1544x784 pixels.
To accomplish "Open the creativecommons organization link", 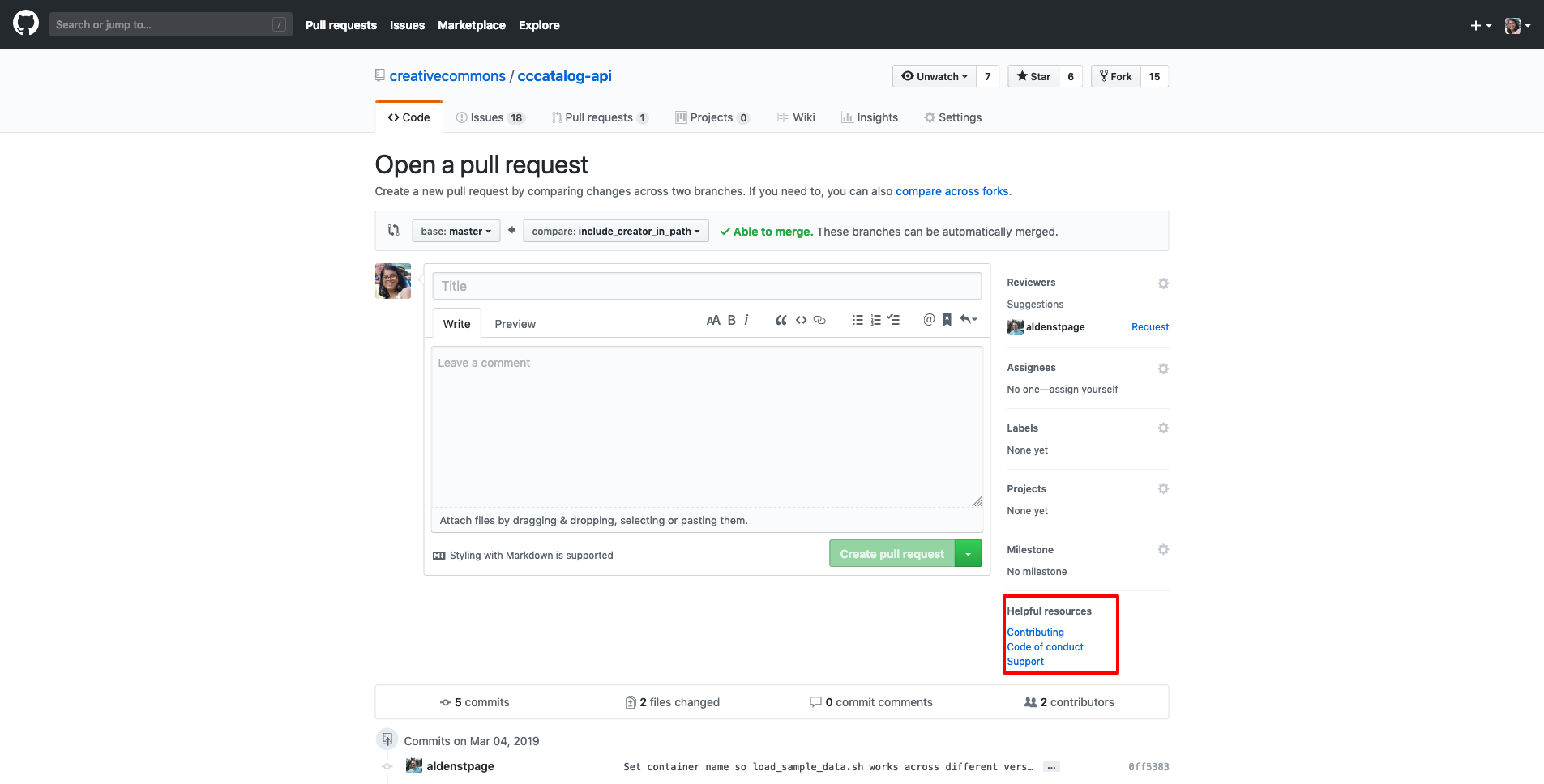I will (447, 76).
